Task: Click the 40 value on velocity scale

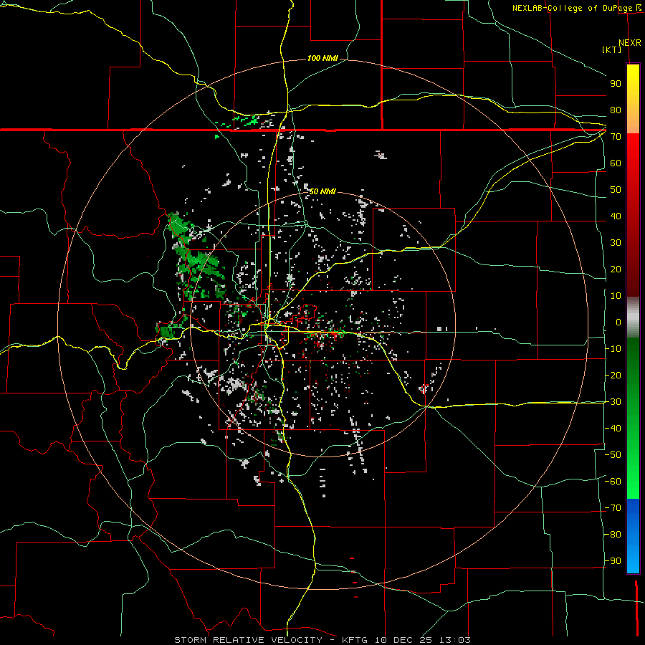Action: 616,216
